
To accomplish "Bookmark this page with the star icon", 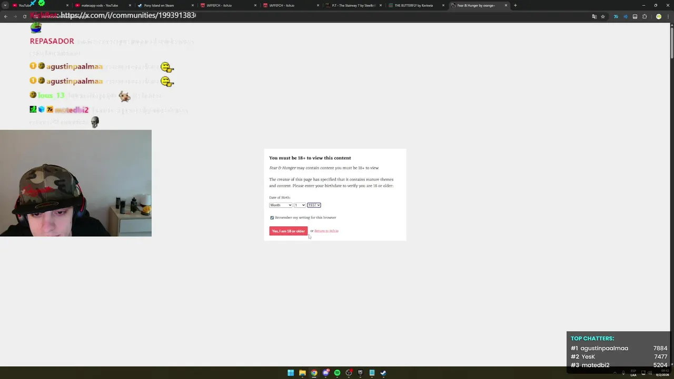I will [603, 16].
